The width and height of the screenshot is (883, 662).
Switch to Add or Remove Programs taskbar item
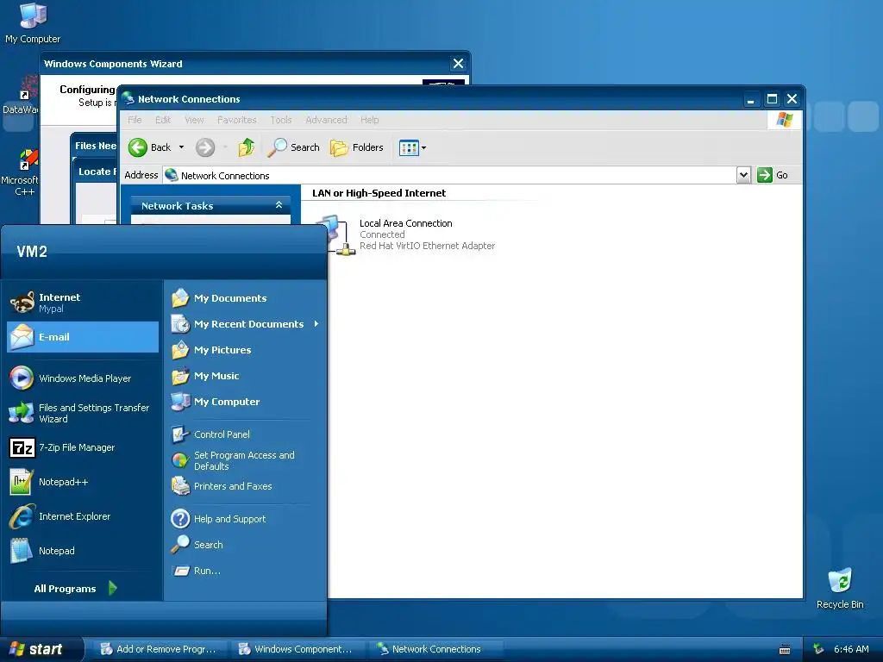pyautogui.click(x=160, y=649)
